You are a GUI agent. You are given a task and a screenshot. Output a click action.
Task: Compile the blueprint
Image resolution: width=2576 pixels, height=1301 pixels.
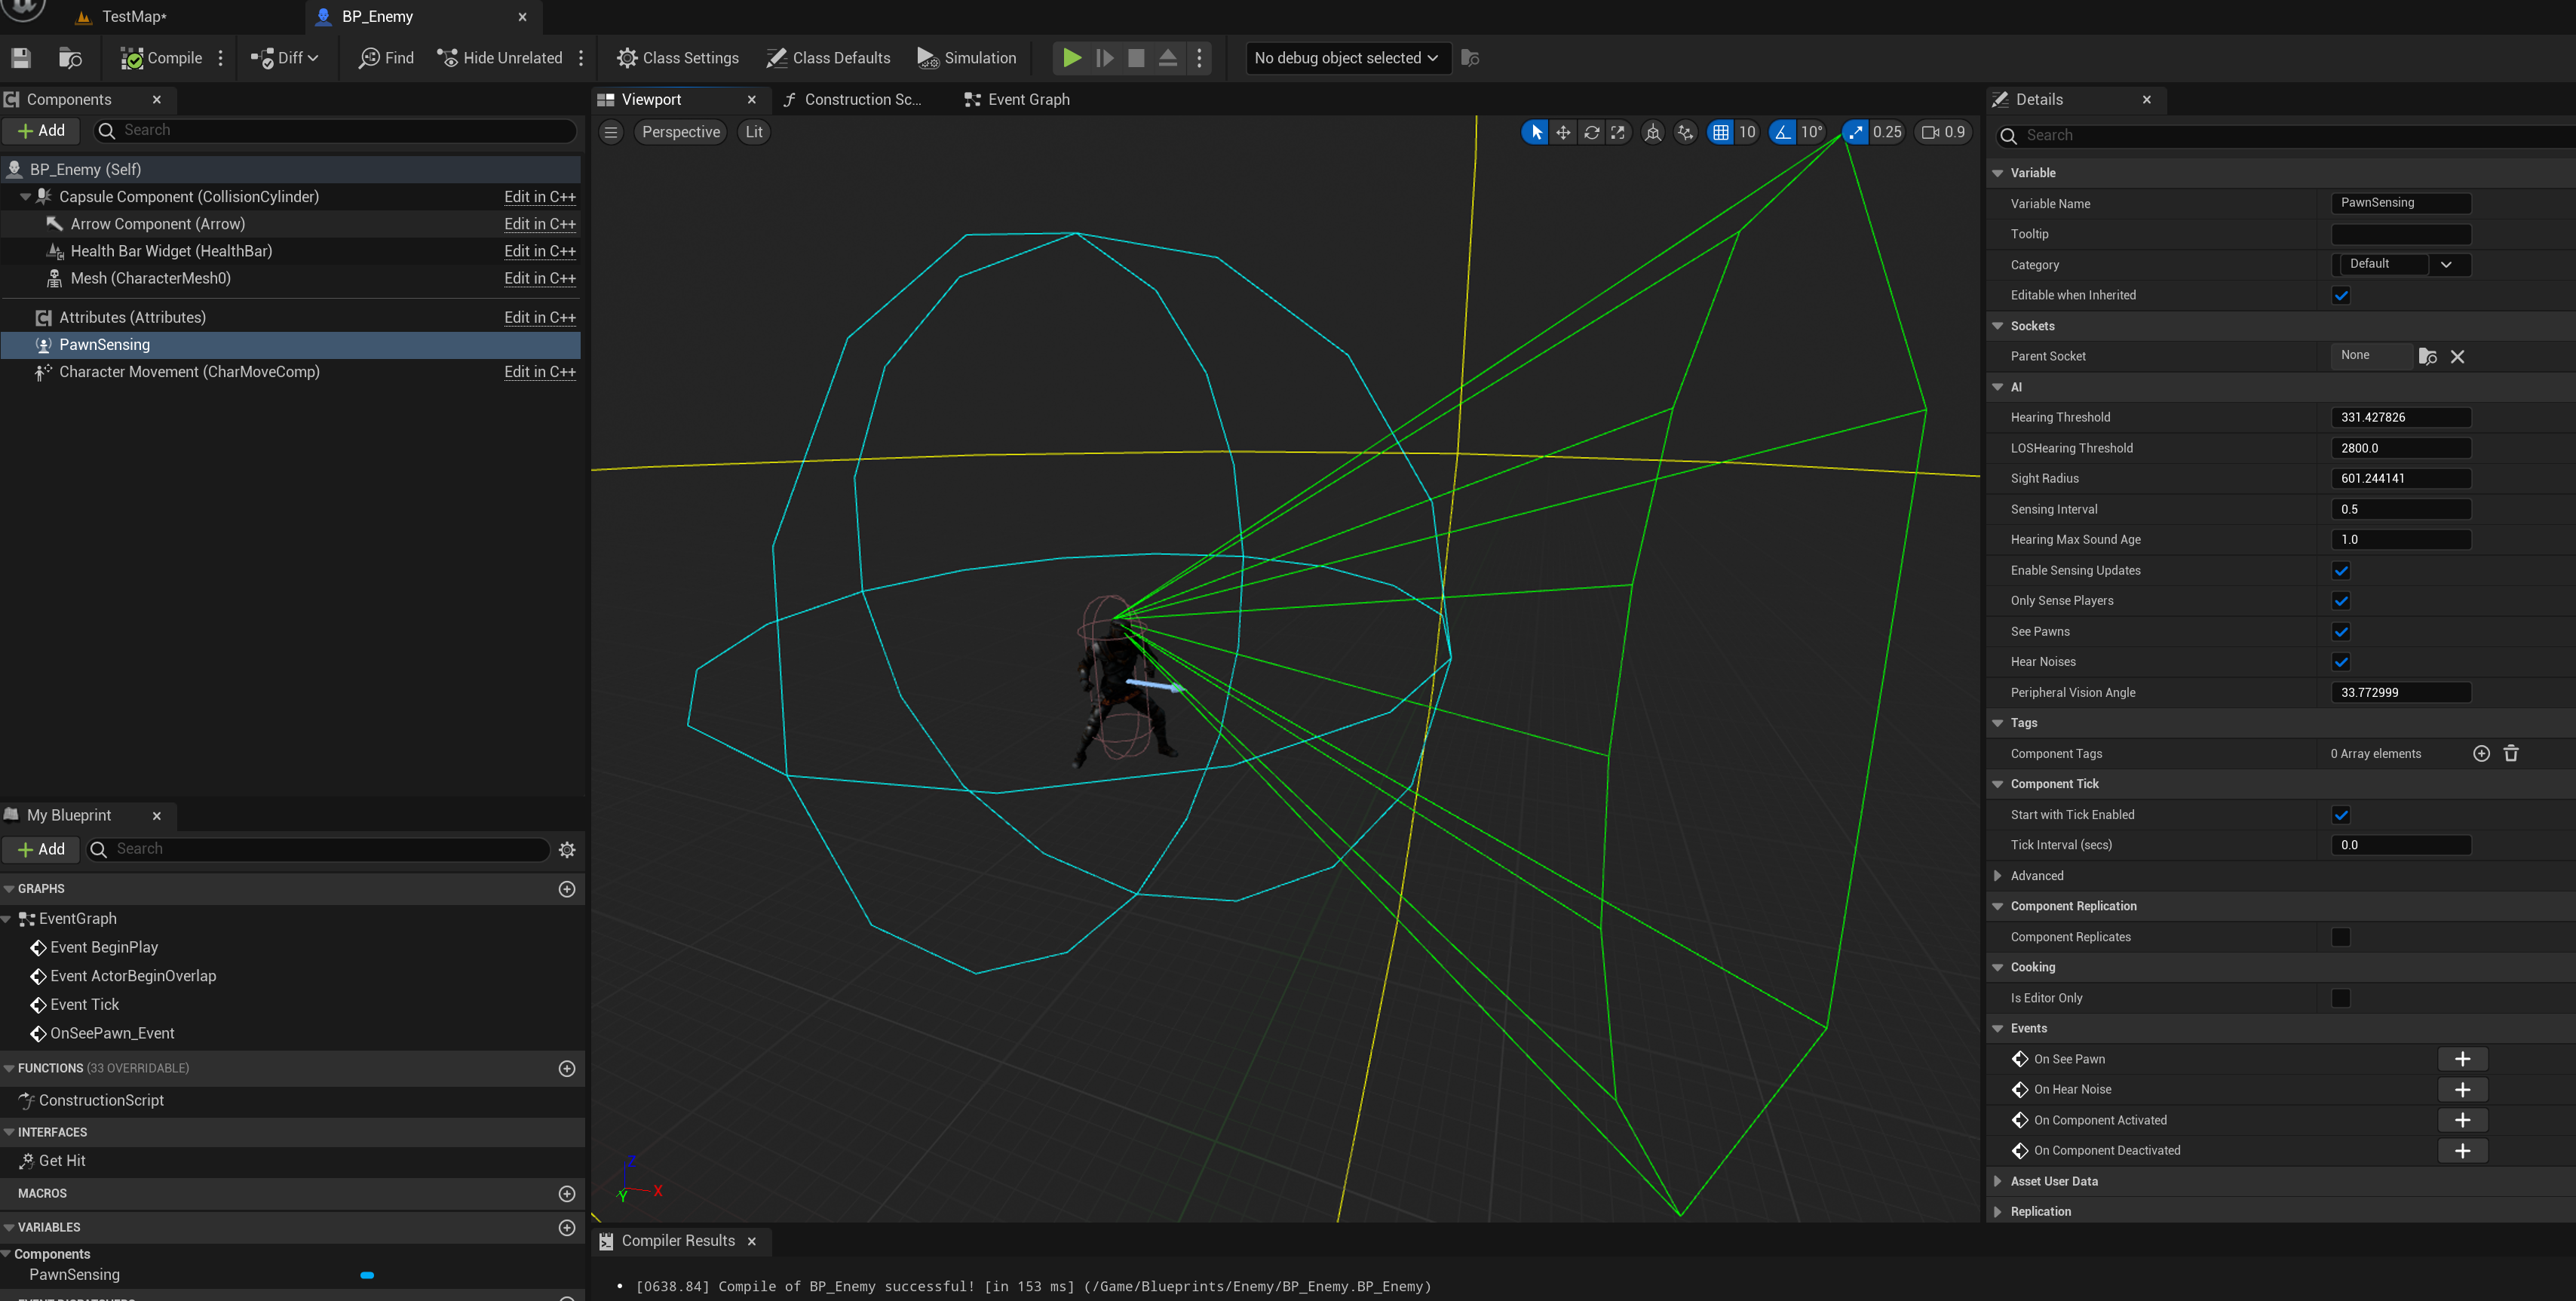162,58
